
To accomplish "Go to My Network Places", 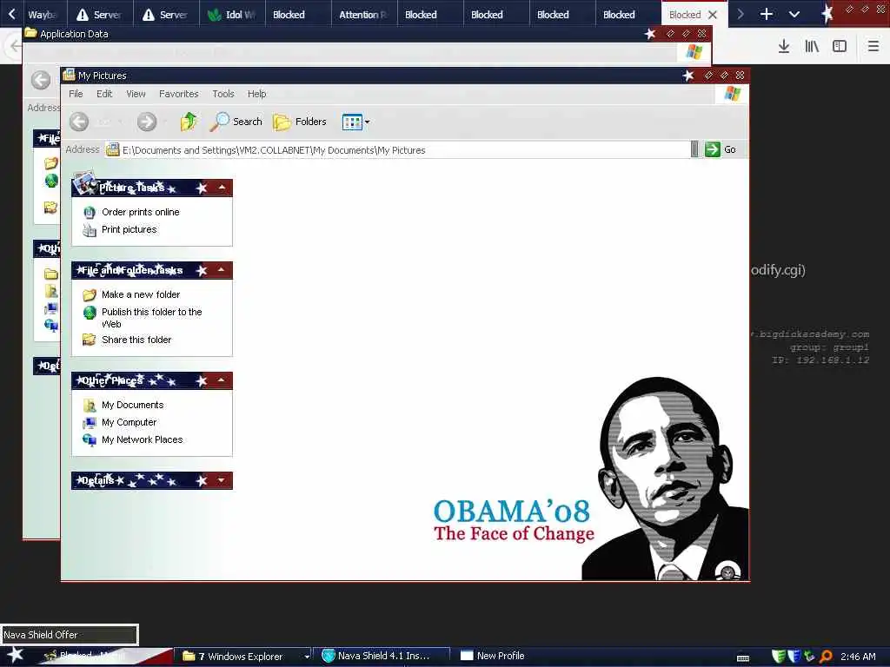I will click(x=142, y=439).
